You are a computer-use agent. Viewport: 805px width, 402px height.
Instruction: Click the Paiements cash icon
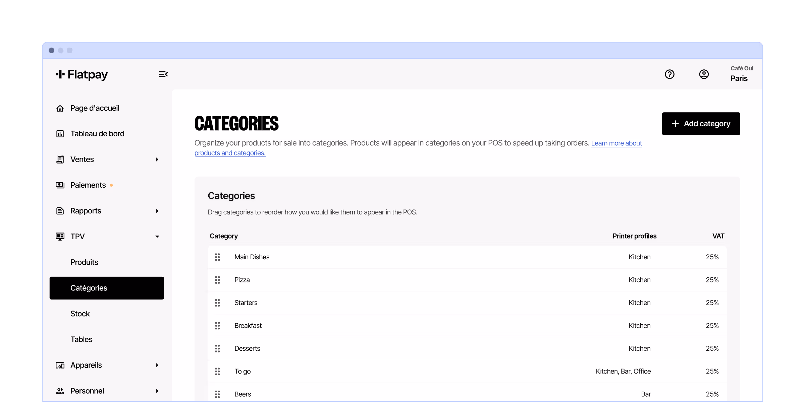60,185
